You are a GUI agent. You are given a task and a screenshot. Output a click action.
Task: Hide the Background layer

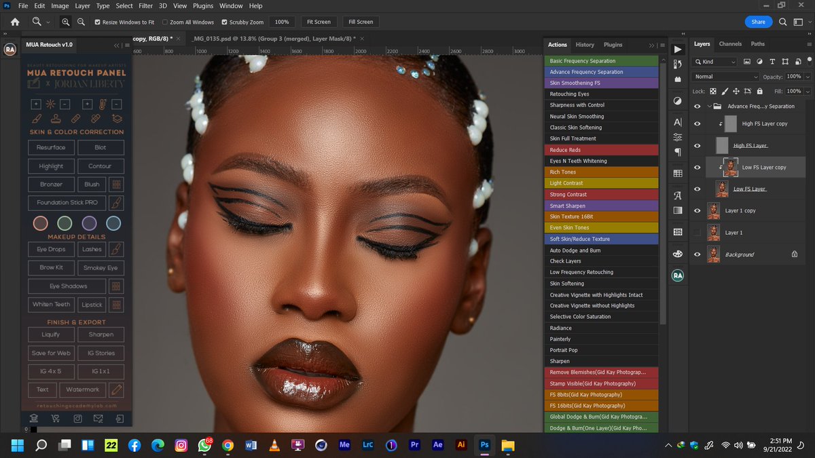697,254
